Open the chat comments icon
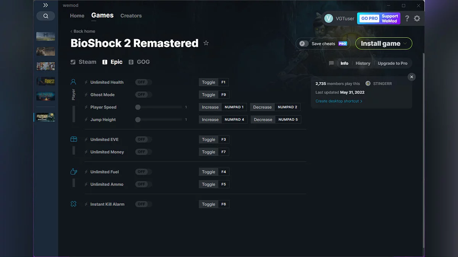Viewport: 458px width, 257px height. click(x=331, y=63)
